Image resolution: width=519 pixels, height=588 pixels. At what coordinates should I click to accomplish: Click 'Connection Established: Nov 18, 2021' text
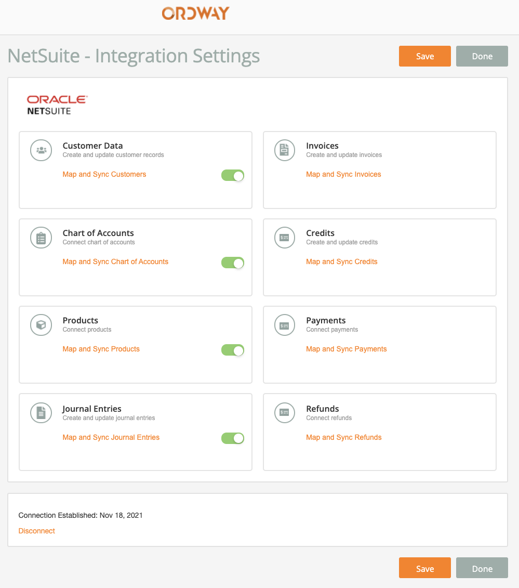(81, 515)
